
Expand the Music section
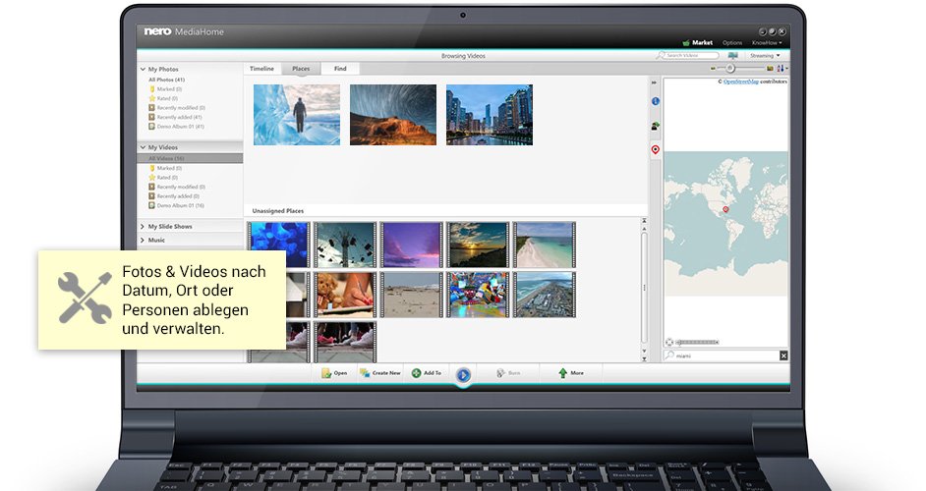click(x=143, y=241)
